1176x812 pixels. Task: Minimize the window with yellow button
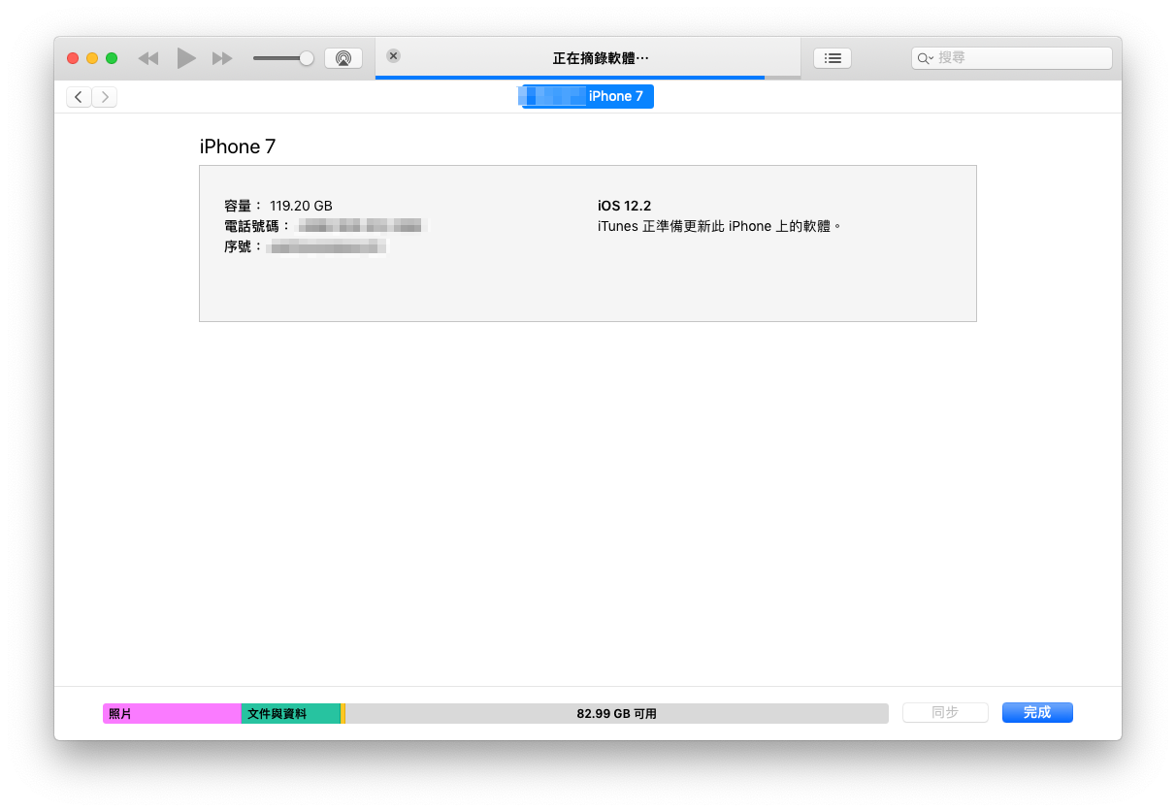tap(92, 58)
